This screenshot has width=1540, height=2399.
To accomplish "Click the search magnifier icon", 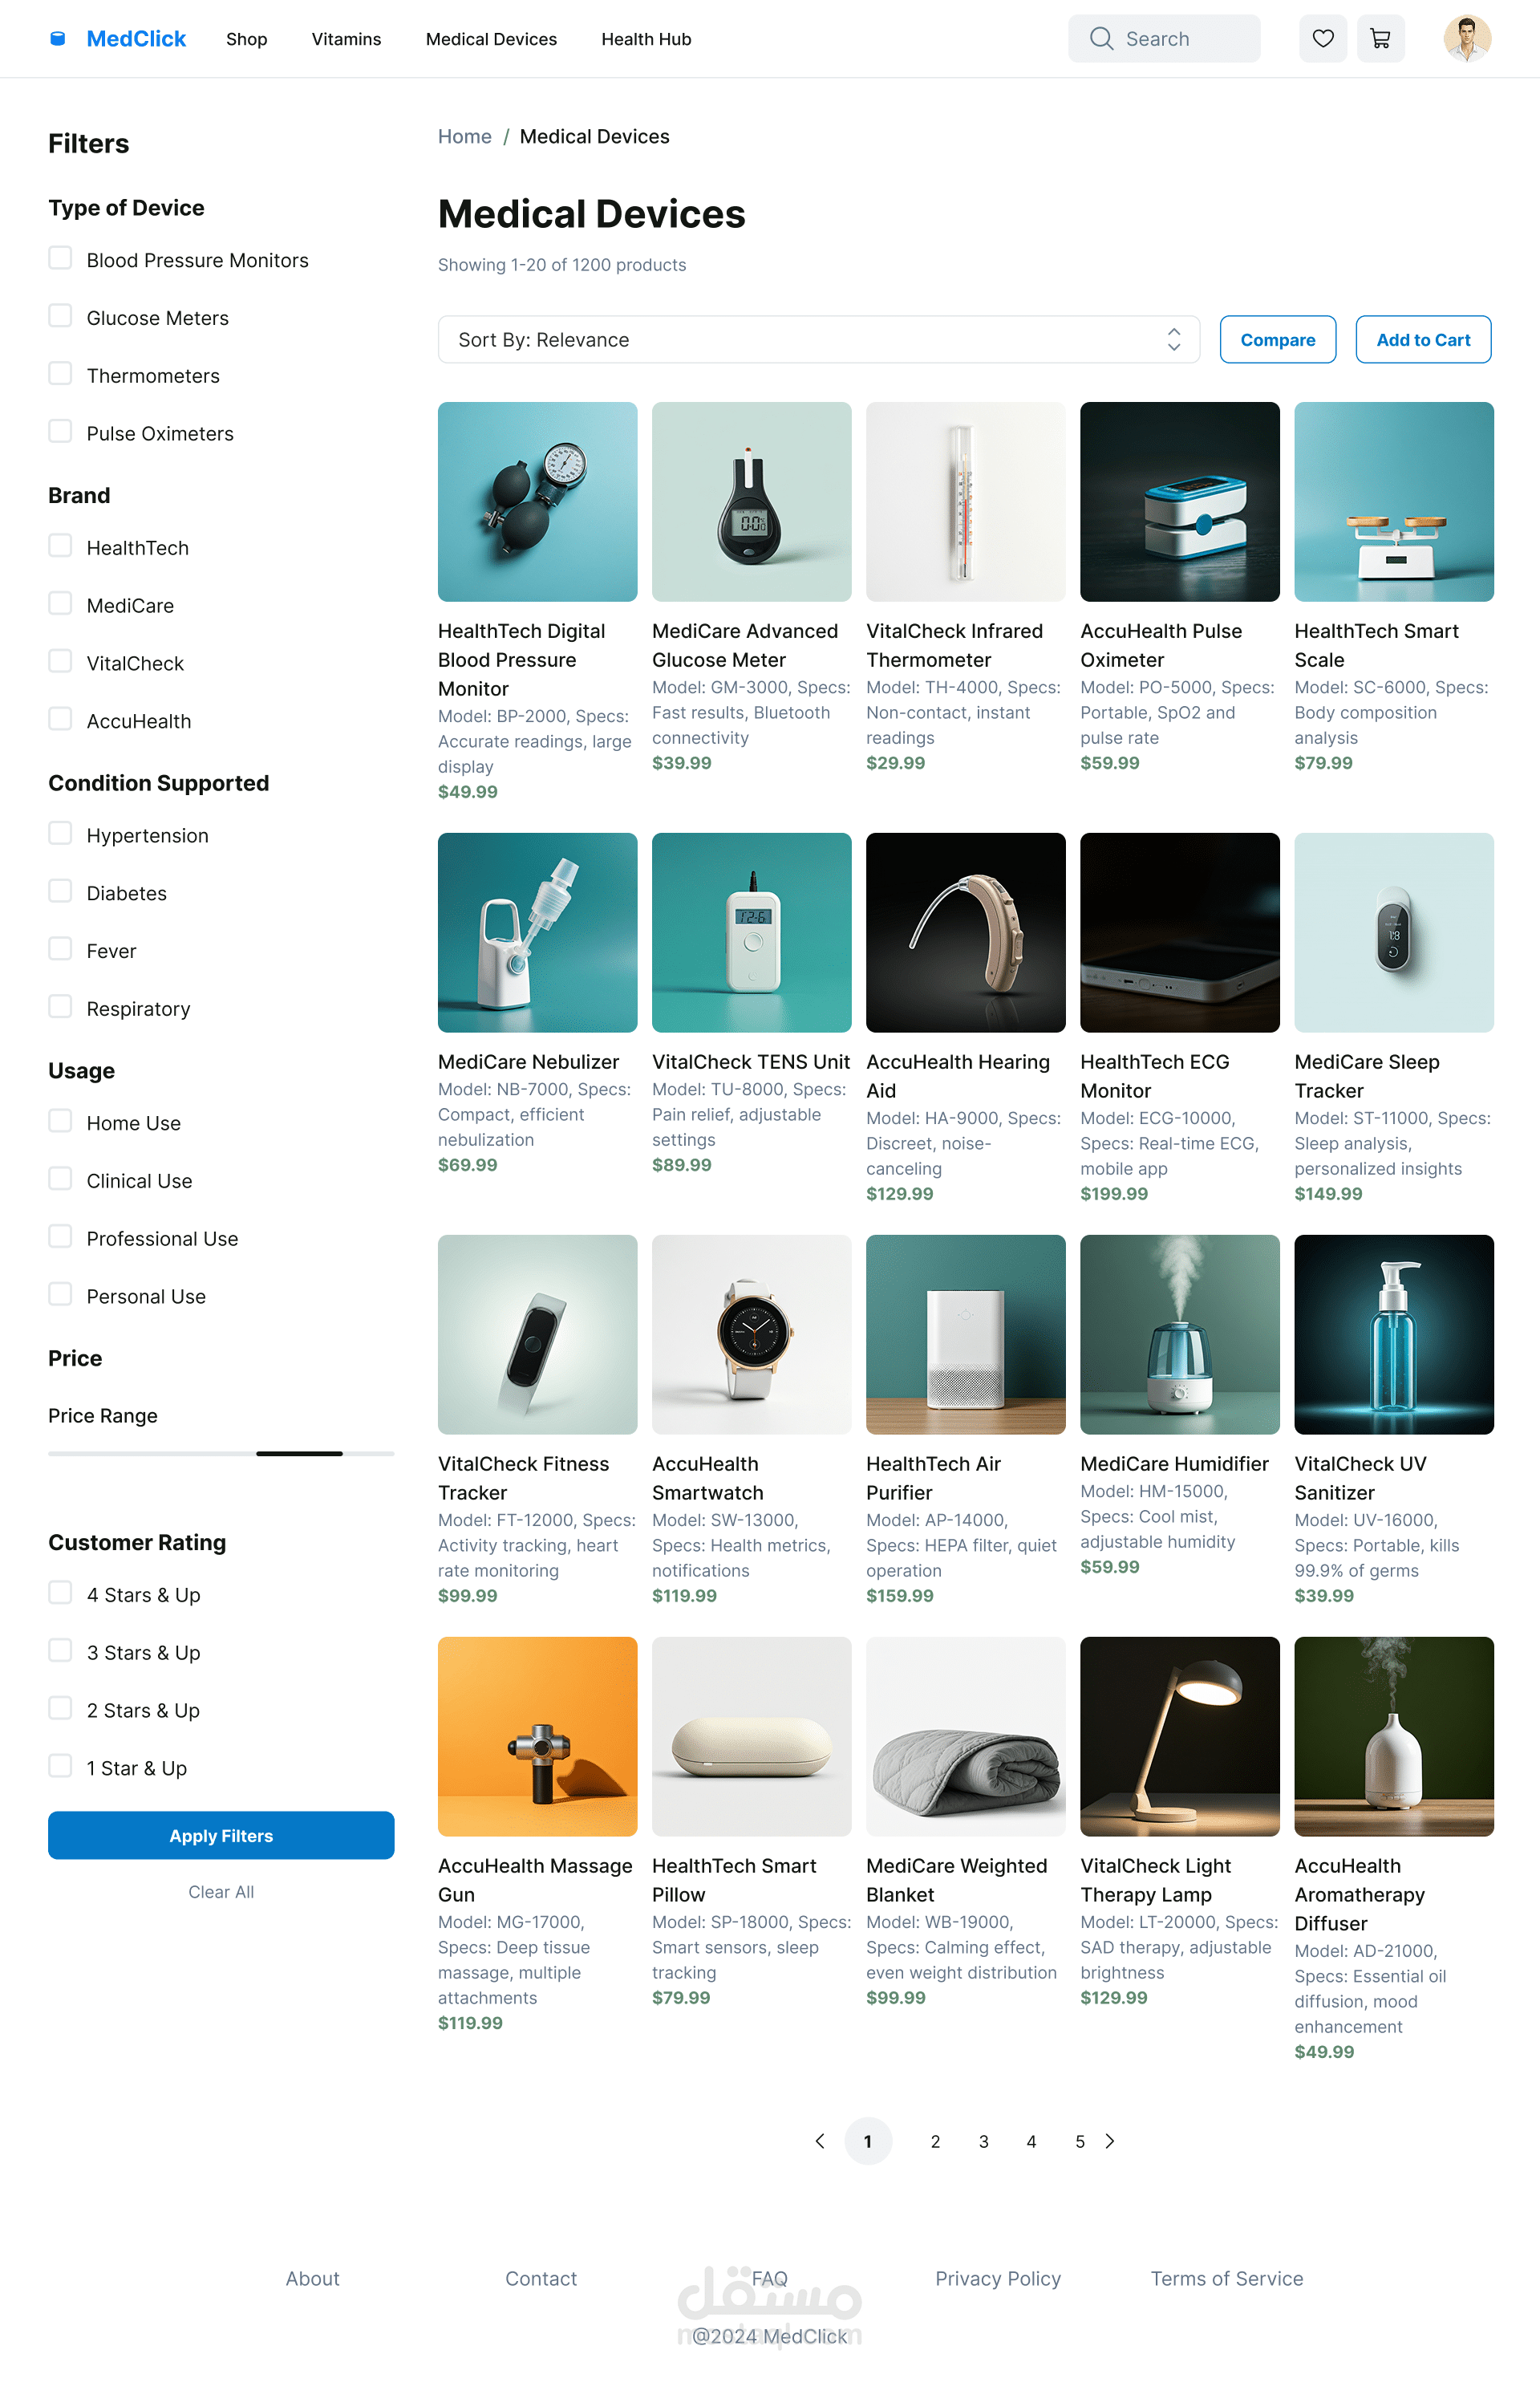I will 1101,39.
